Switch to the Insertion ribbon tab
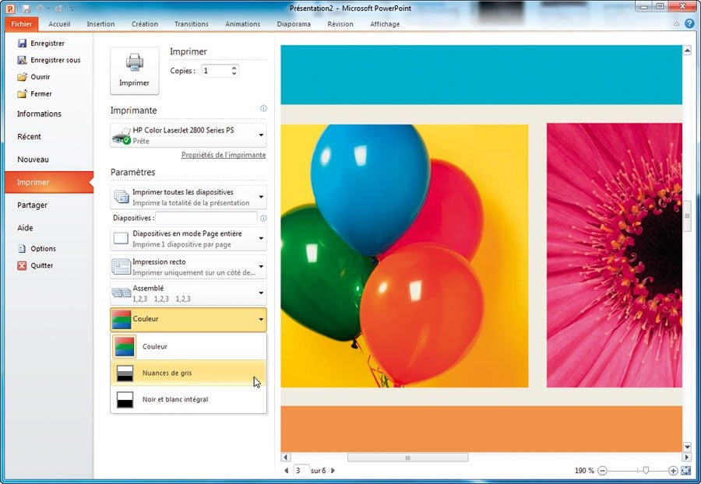This screenshot has width=701, height=484. [x=100, y=24]
